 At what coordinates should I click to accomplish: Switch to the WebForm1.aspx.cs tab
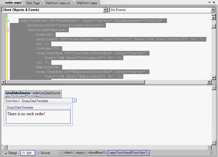[57, 3]
